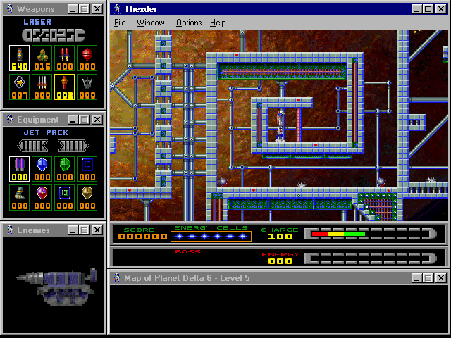The height and width of the screenshot is (338, 451).
Task: Select the boot item in Equipment panel
Action: (x=19, y=197)
